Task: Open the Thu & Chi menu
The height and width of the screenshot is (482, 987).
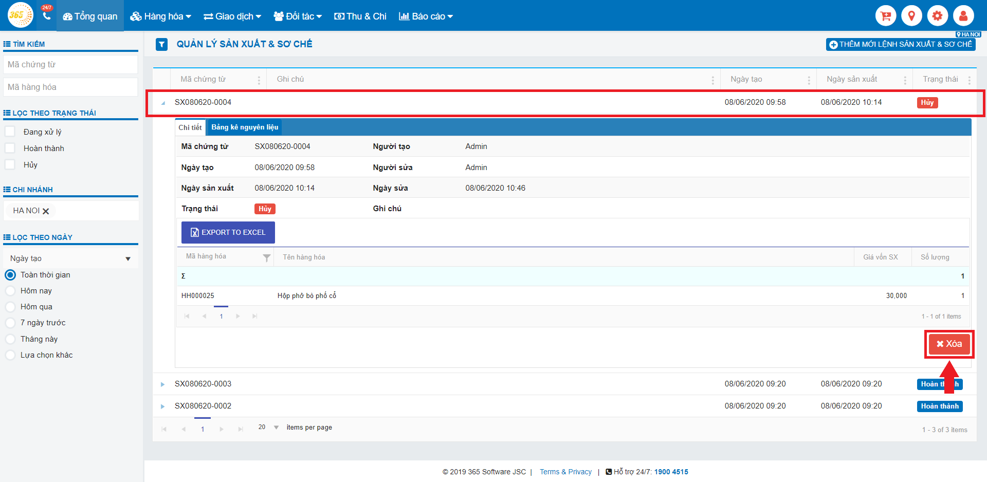Action: 360,16
